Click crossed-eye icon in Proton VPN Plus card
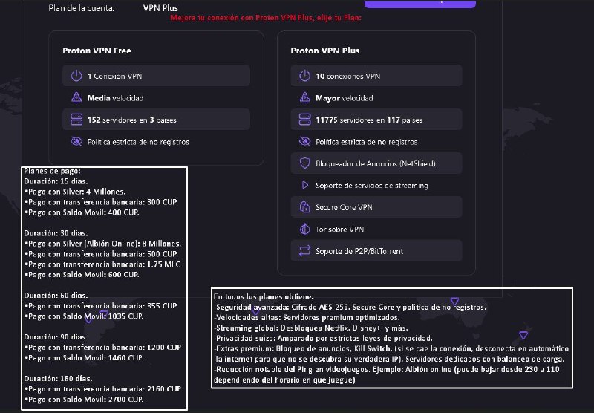Screen dimensions: 594x413 tap(305, 142)
